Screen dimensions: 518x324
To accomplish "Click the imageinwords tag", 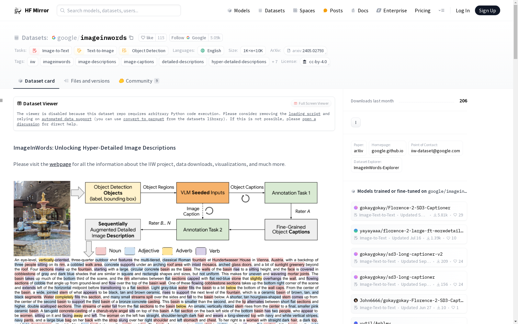I will (x=57, y=62).
